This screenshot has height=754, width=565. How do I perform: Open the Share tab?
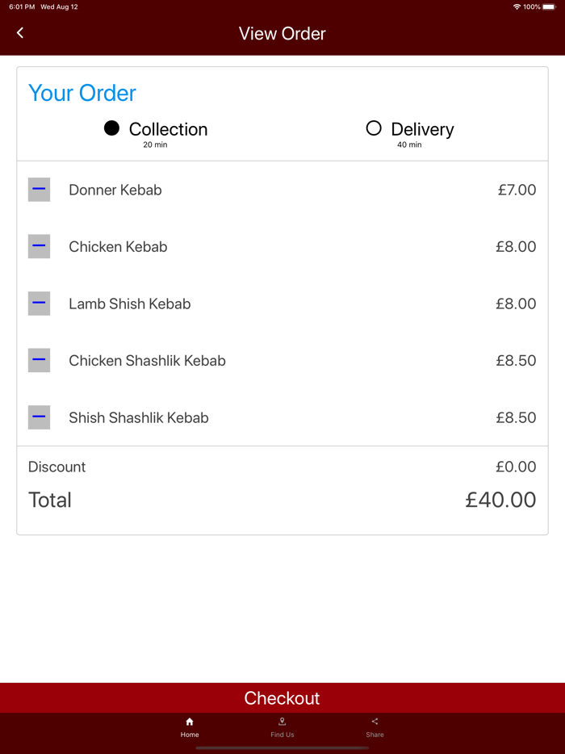(375, 727)
